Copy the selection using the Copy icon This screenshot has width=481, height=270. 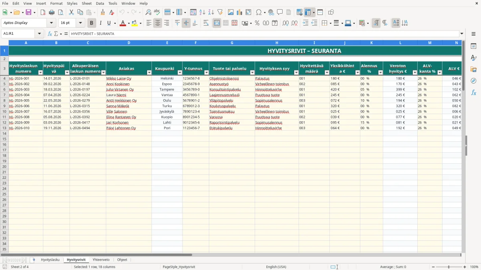(x=80, y=12)
